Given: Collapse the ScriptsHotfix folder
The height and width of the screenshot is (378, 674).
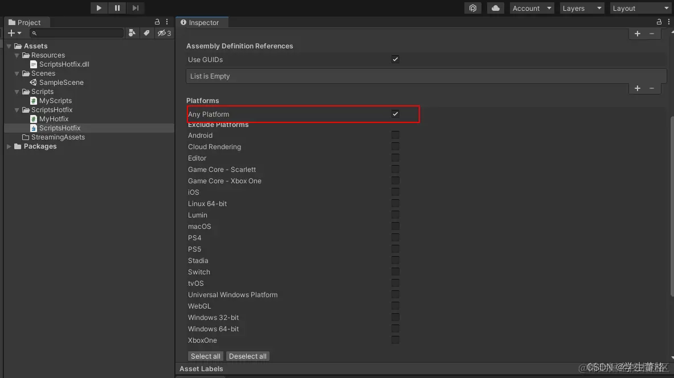Looking at the screenshot, I should pos(17,110).
